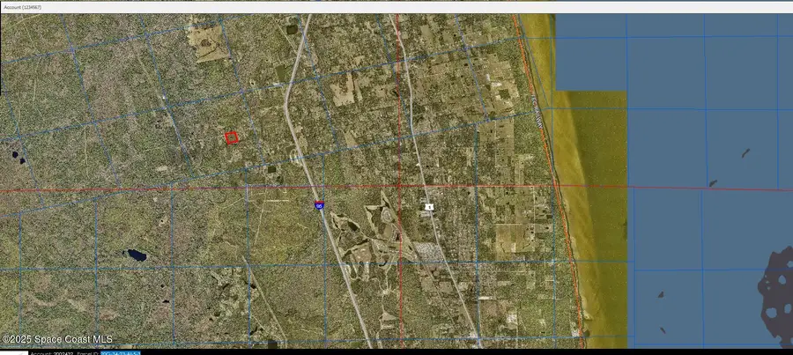
Task: Click the dense mobile home park near US 1
Action: pyautogui.click(x=428, y=252)
